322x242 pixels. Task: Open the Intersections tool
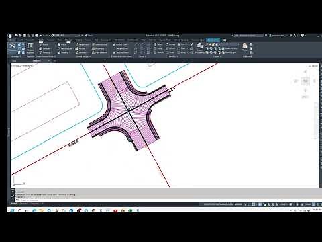point(99,44)
